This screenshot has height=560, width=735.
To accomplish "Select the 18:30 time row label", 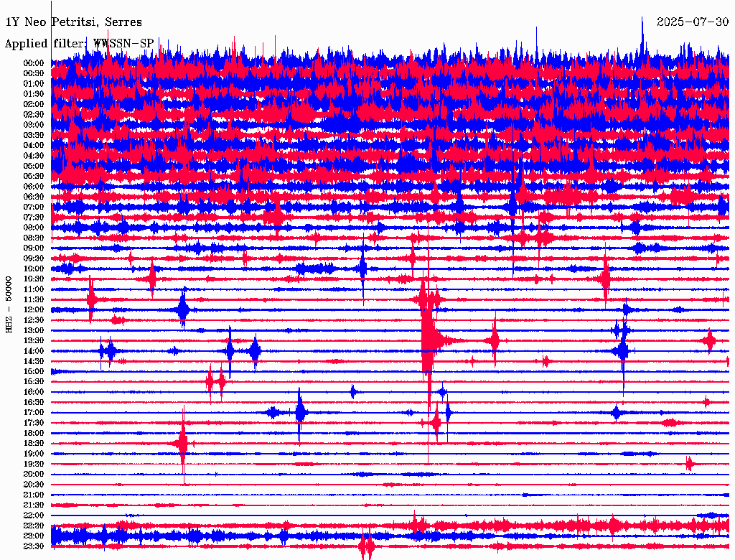I will (34, 444).
